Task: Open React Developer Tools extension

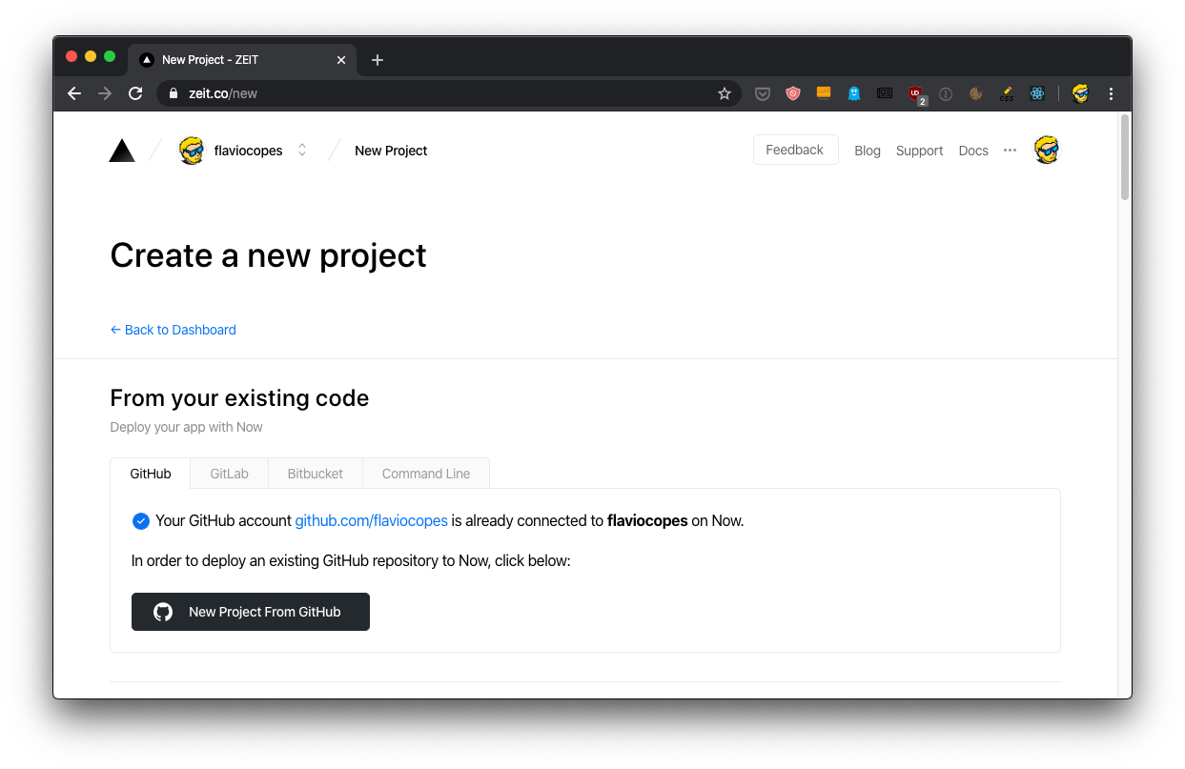Action: (1037, 93)
